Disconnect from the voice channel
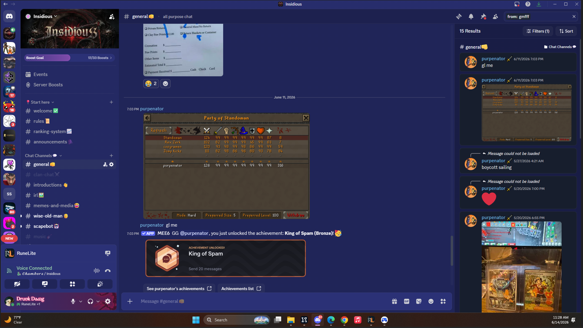The image size is (583, 328). (108, 271)
